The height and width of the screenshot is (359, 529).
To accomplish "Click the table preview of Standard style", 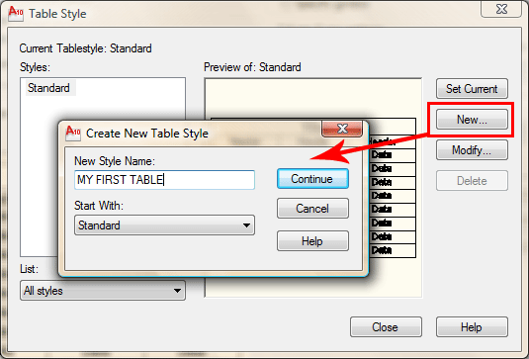I will (313, 188).
